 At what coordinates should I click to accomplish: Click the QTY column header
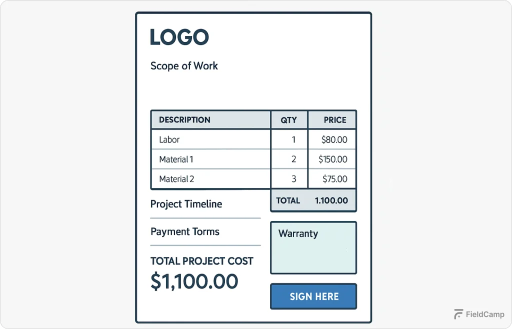pyautogui.click(x=289, y=120)
